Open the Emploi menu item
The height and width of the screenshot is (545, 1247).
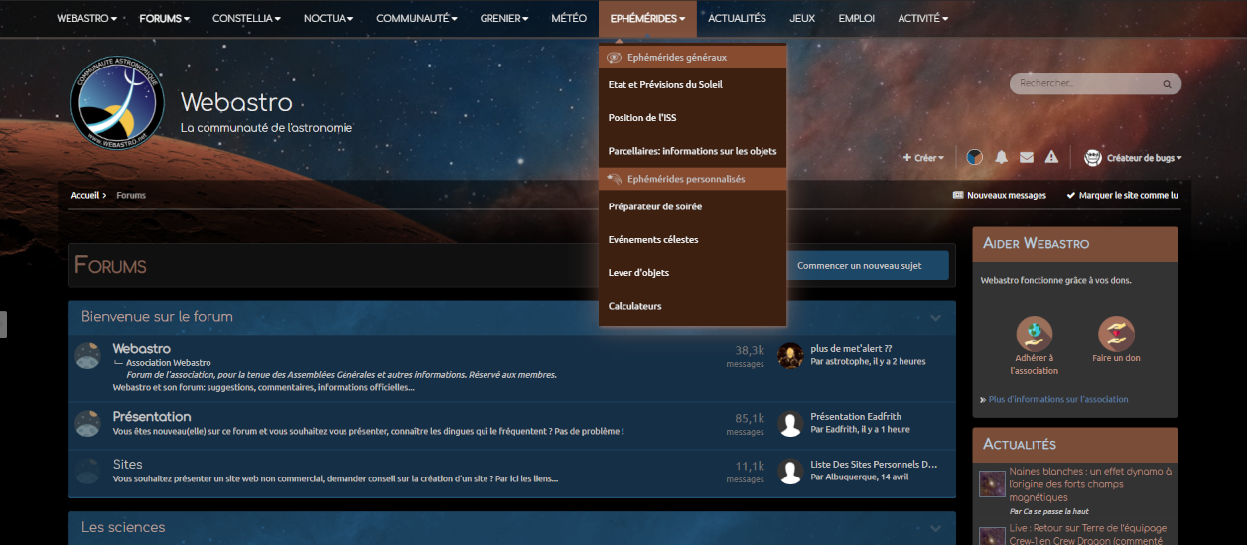tap(856, 18)
